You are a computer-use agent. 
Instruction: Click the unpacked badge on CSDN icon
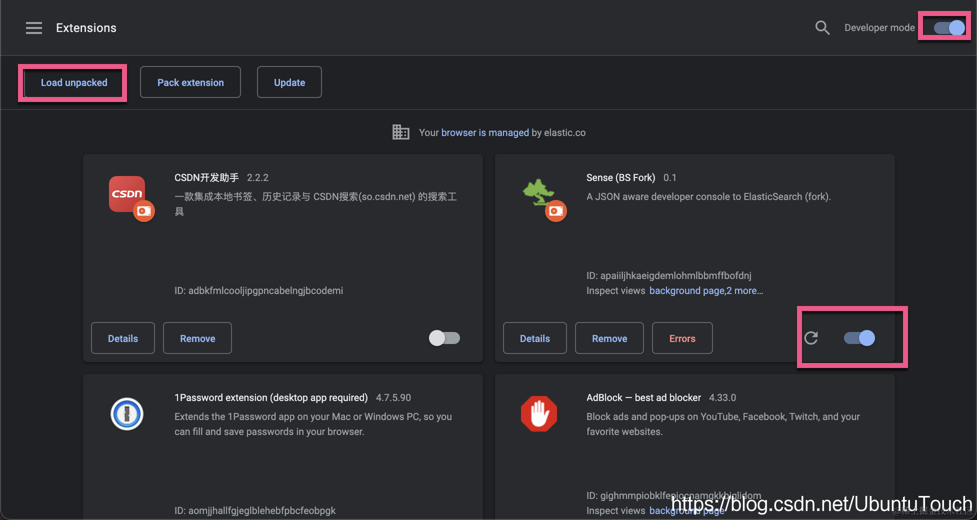point(144,211)
